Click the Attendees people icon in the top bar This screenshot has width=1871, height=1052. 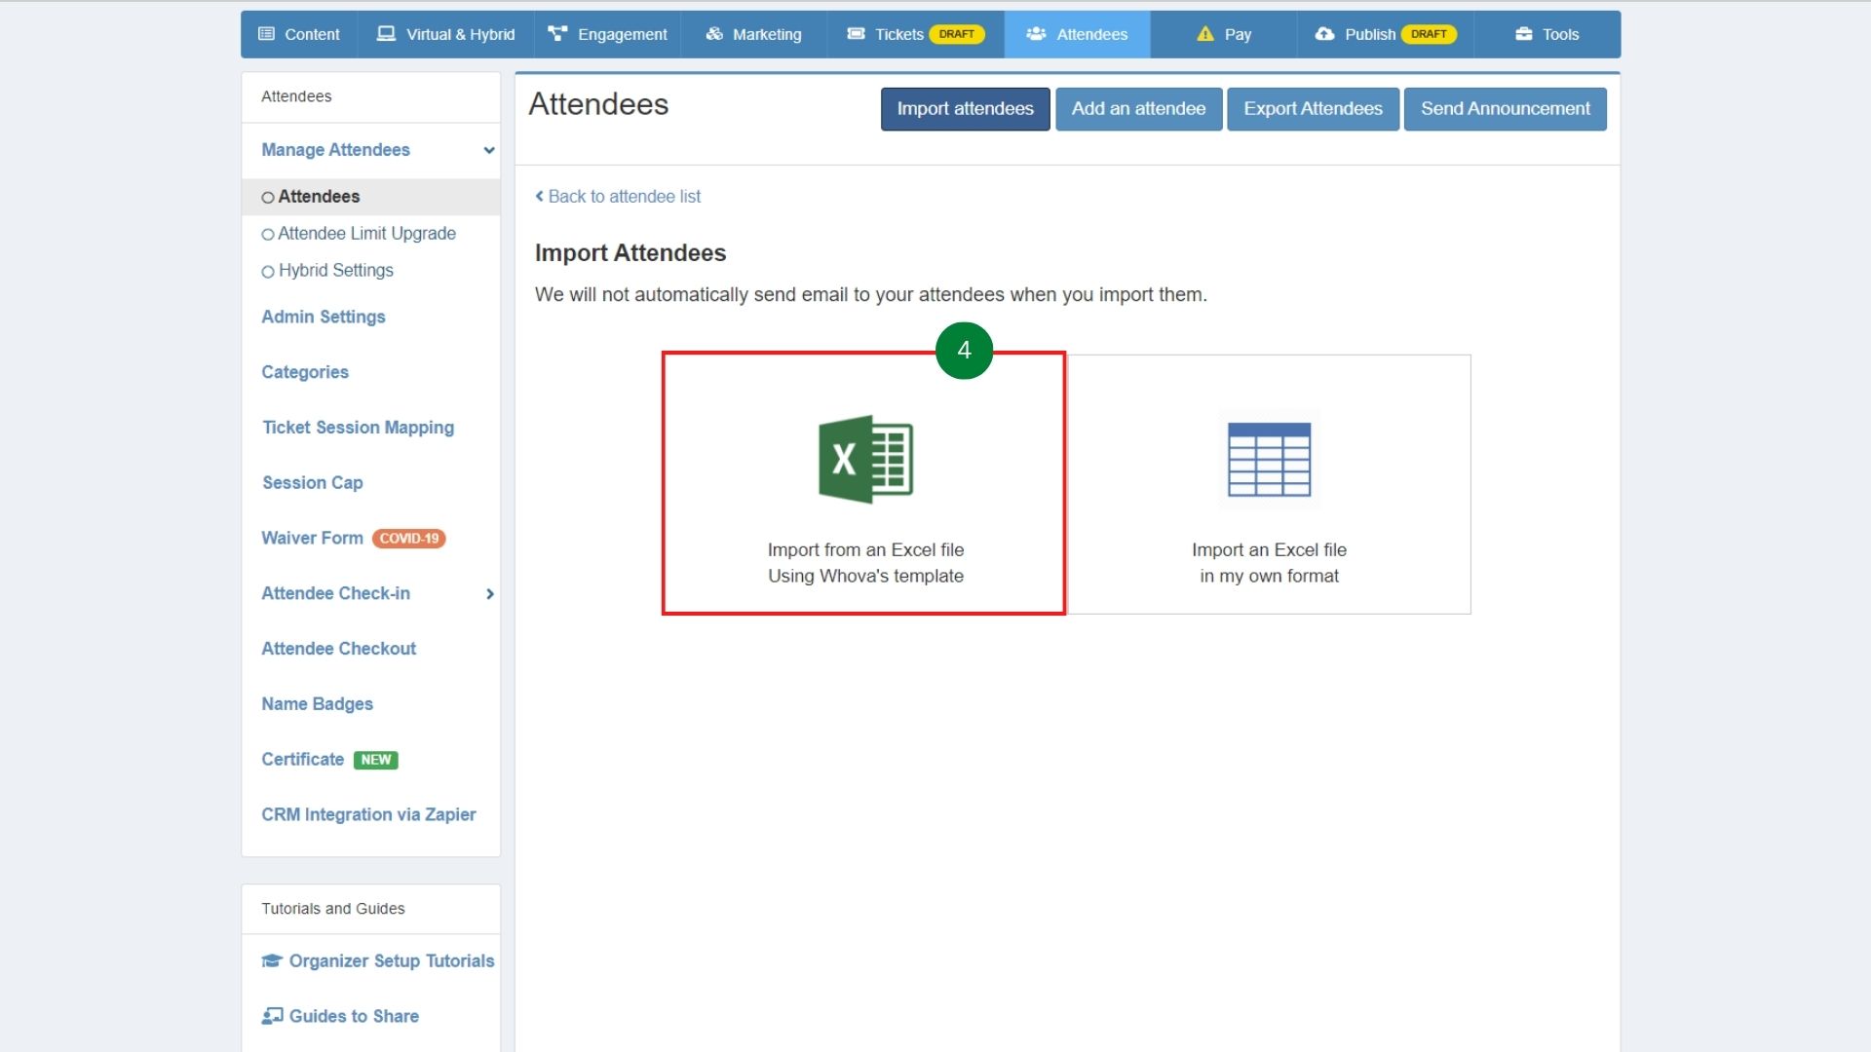1036,34
